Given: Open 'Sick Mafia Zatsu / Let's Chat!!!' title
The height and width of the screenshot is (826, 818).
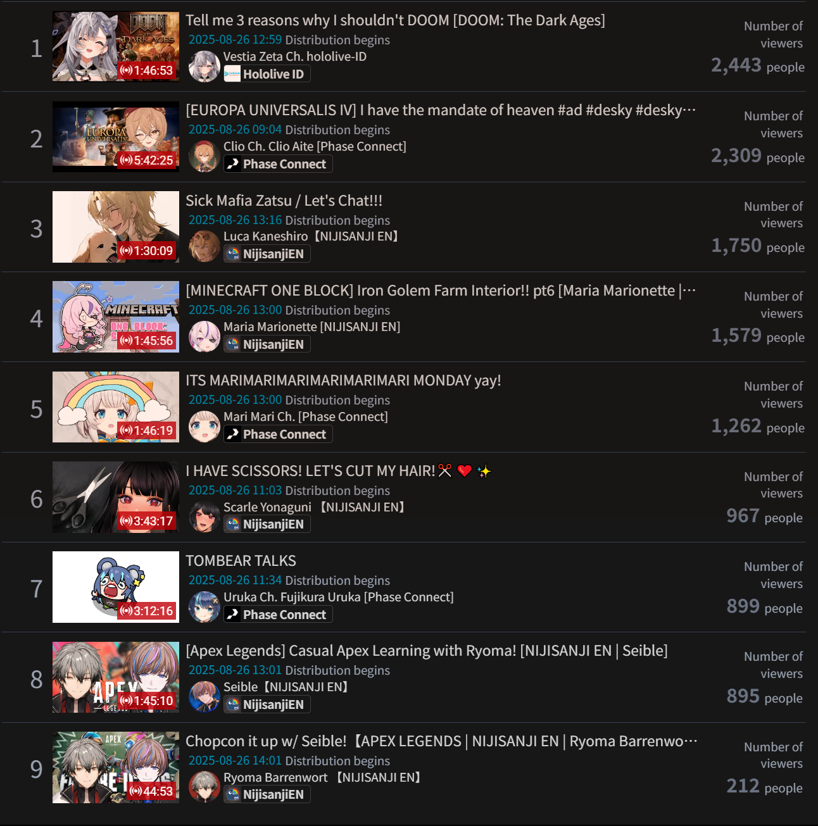Looking at the screenshot, I should (x=284, y=201).
